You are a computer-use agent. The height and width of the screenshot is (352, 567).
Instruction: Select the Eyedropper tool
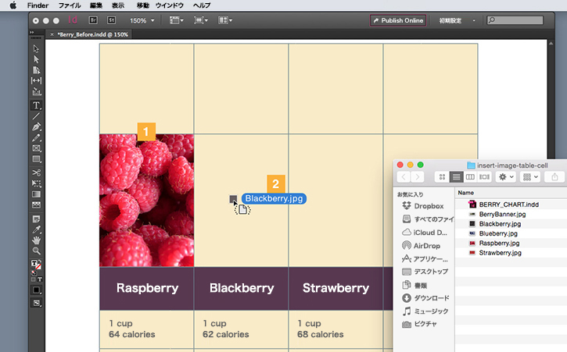click(36, 229)
